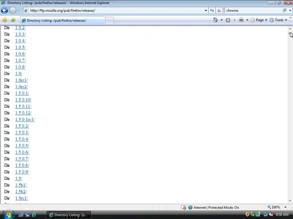This screenshot has height=219, width=293.
Task: Open the 1.0.5/ directory link
Action: point(20,47)
